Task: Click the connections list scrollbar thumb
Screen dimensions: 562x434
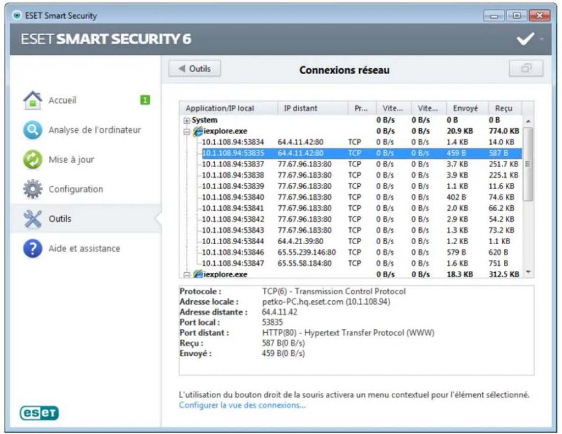Action: point(528,164)
